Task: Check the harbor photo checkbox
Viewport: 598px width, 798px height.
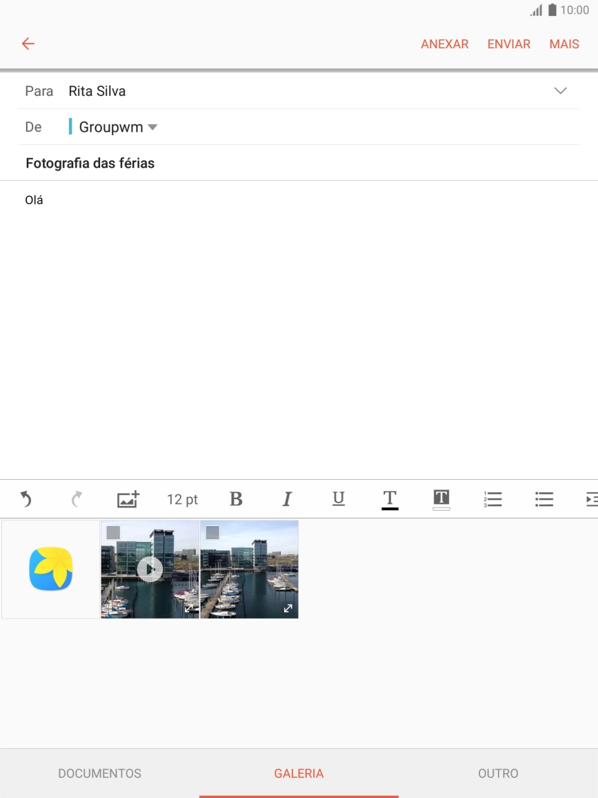Action: [x=212, y=532]
